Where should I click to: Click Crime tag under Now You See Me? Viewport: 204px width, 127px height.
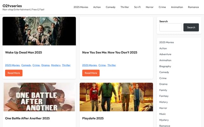tap(102, 65)
